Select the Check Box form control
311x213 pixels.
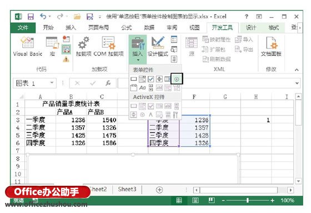pyautogui.click(x=151, y=79)
